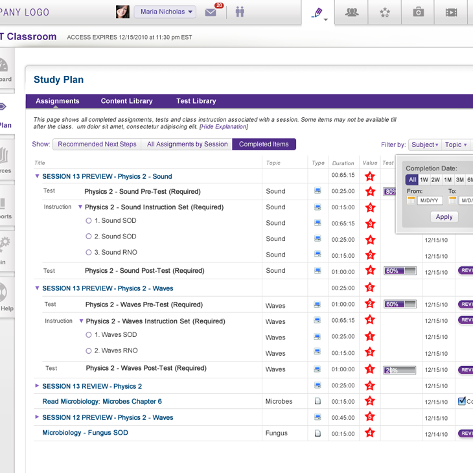
Task: Open the group users toolbar icon
Action: 352,12
